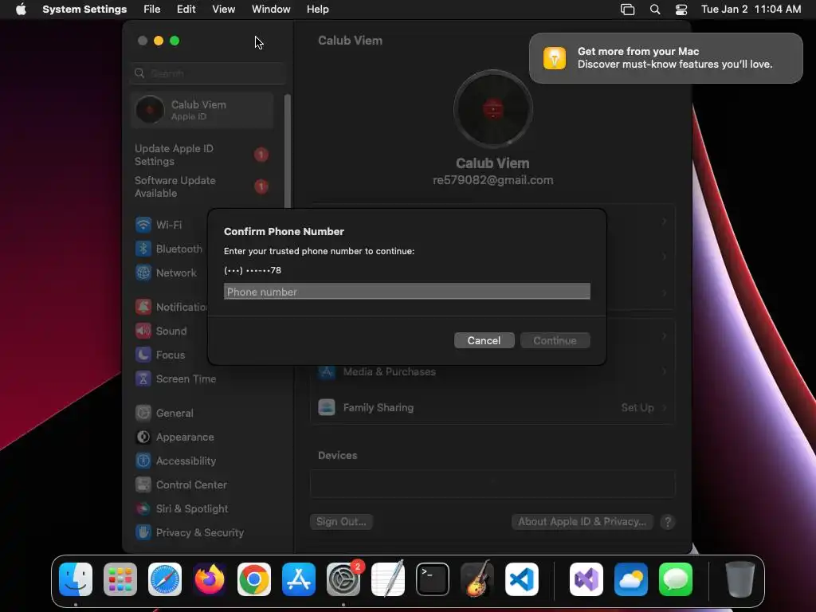Open Update Apple ID Settings item

[x=202, y=155]
